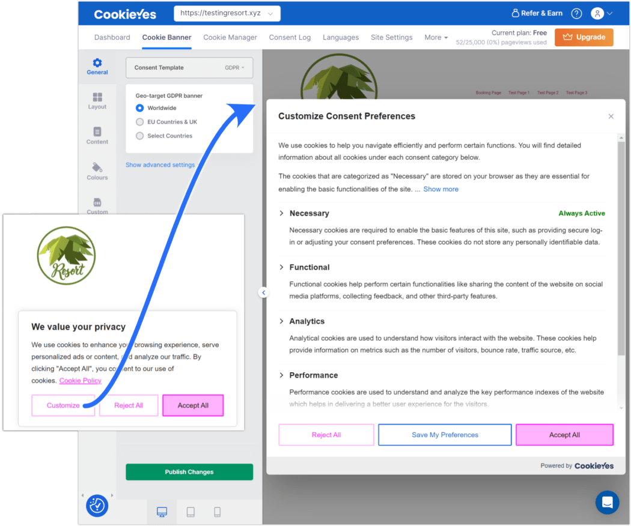Open the Cookie Policy link
The height and width of the screenshot is (526, 631).
click(80, 380)
